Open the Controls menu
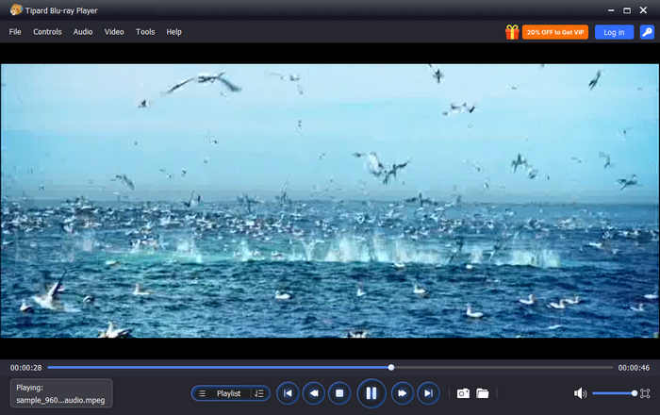This screenshot has height=415, width=660. click(x=47, y=32)
